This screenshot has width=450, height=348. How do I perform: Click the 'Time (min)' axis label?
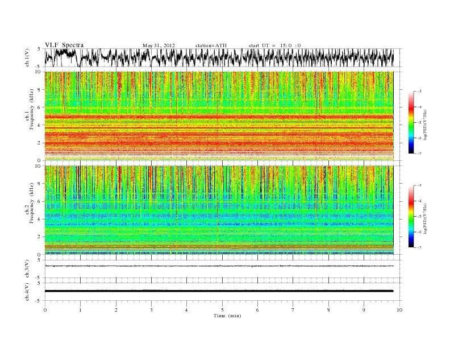pos(227,316)
